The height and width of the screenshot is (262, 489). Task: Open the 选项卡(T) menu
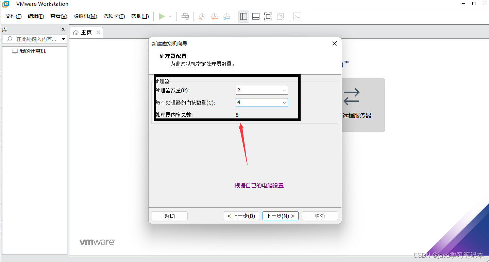point(114,16)
